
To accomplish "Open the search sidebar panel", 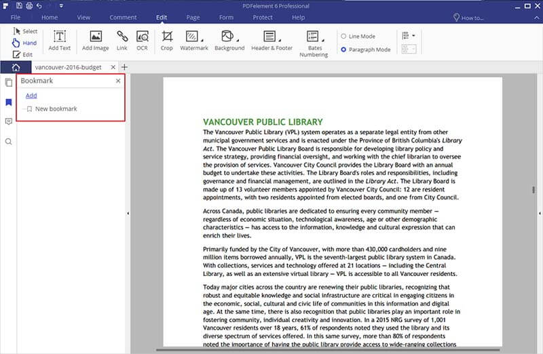I will tap(9, 142).
